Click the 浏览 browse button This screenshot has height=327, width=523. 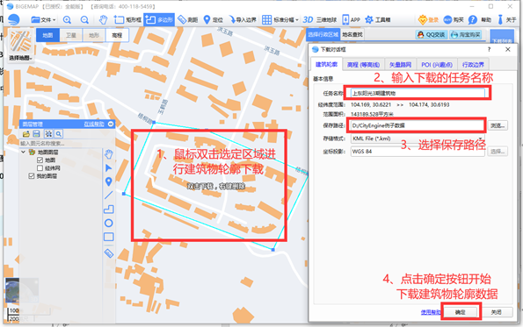click(498, 125)
